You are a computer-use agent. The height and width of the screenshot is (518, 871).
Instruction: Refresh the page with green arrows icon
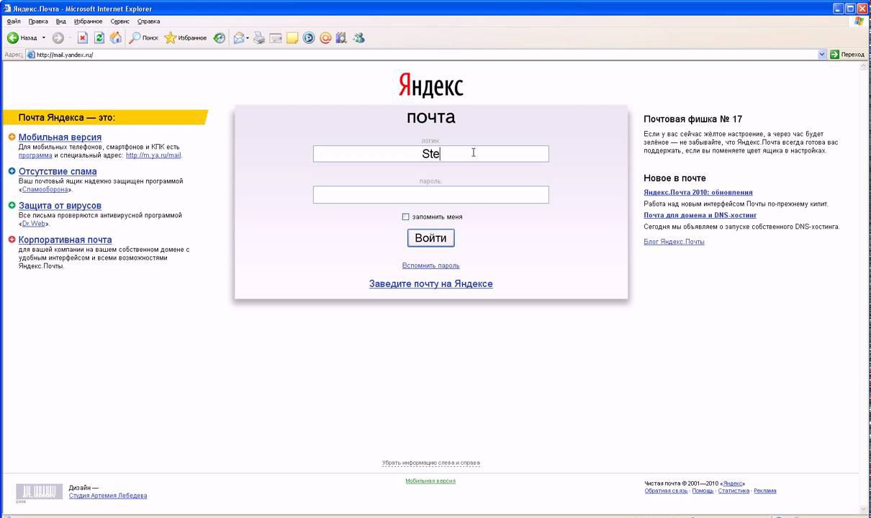(x=99, y=38)
